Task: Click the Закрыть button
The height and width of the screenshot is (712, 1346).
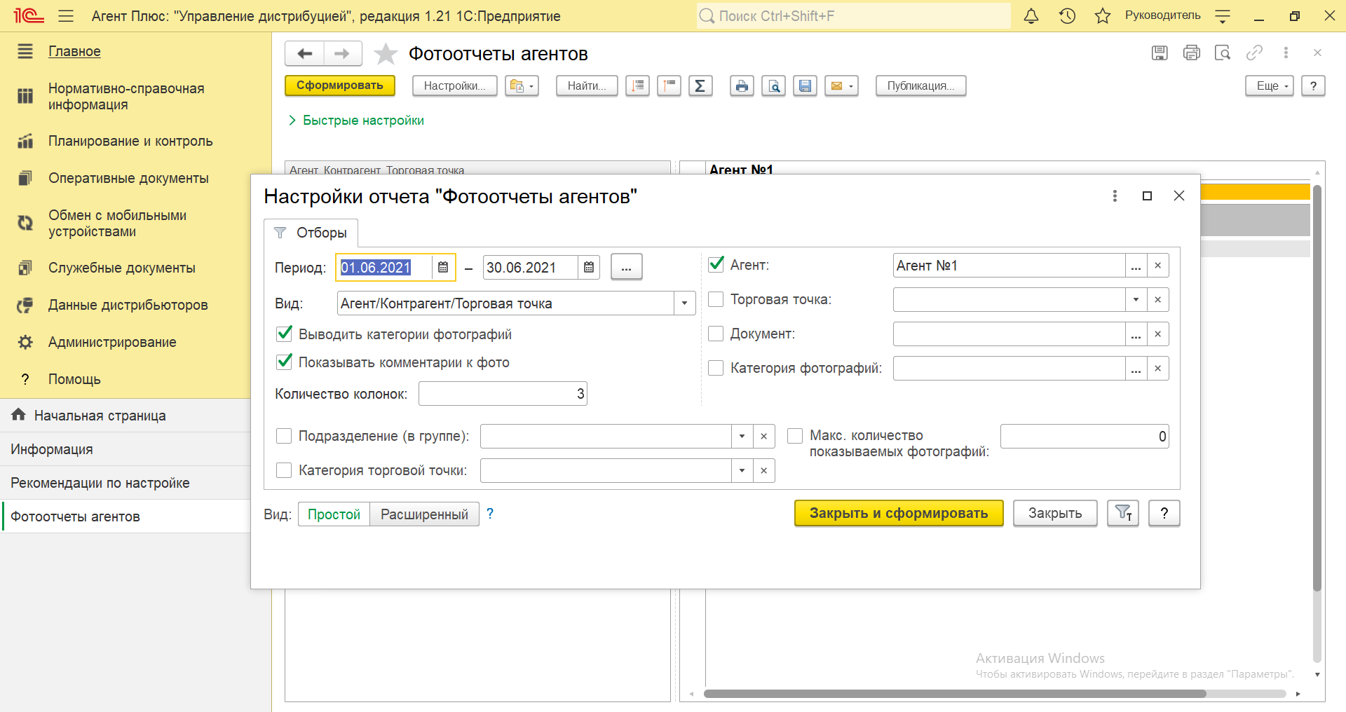Action: [x=1055, y=513]
